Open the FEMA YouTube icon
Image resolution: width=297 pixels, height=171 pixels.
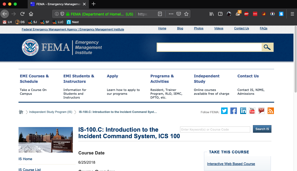[252, 111]
